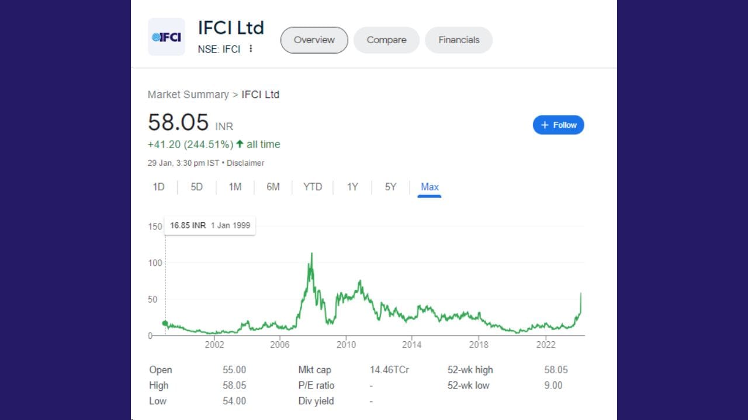Click the Overview button
The height and width of the screenshot is (420, 748).
click(x=314, y=40)
